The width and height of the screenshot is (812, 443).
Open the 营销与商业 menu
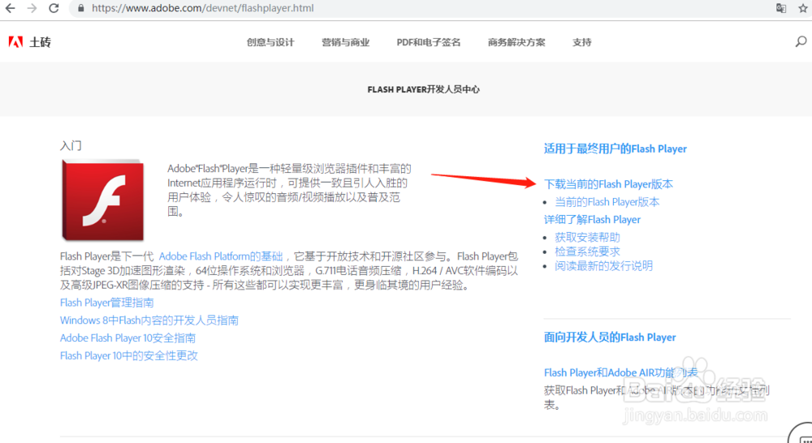click(x=345, y=42)
